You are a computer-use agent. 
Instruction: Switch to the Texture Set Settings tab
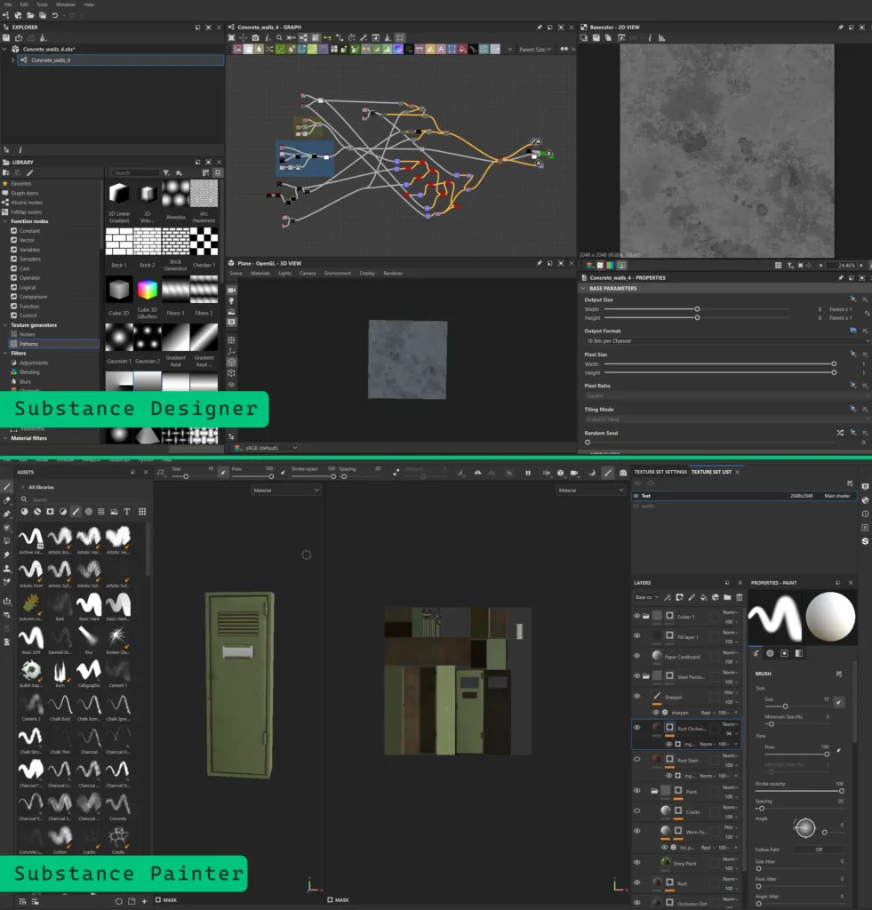coord(660,472)
